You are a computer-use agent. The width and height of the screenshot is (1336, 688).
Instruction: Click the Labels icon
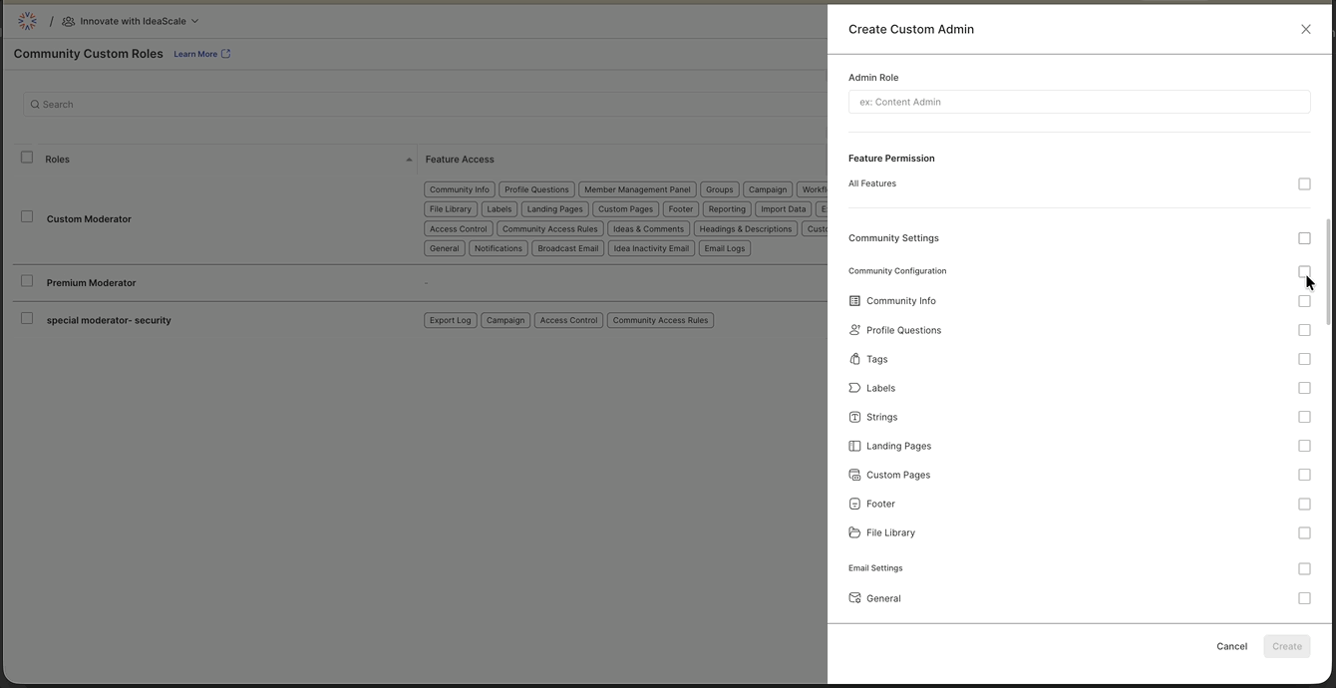tap(854, 388)
